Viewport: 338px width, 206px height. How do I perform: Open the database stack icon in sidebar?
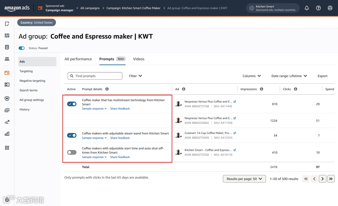click(7, 47)
